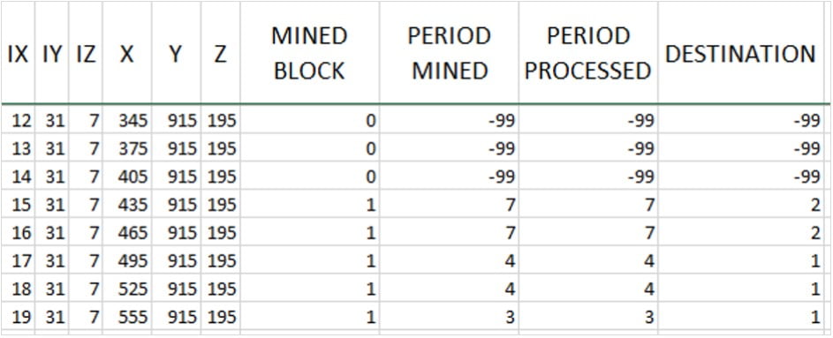
Task: Select the X column header cell
Action: (127, 53)
